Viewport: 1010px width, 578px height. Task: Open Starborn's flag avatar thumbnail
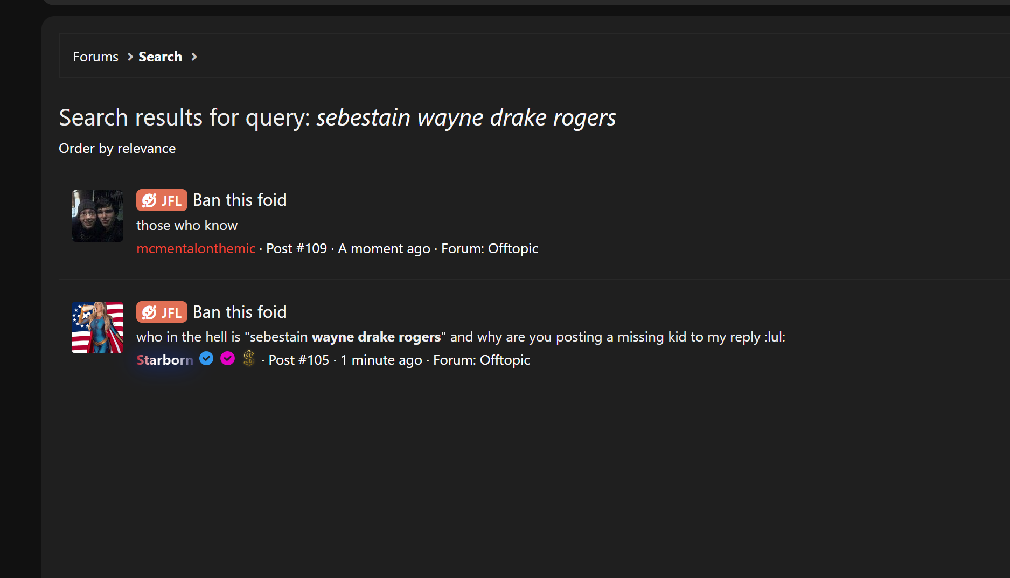coord(97,328)
